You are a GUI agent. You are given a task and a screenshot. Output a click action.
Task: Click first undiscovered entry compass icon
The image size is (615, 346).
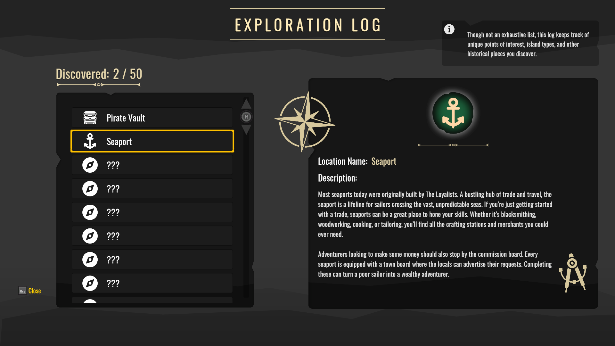tap(90, 165)
